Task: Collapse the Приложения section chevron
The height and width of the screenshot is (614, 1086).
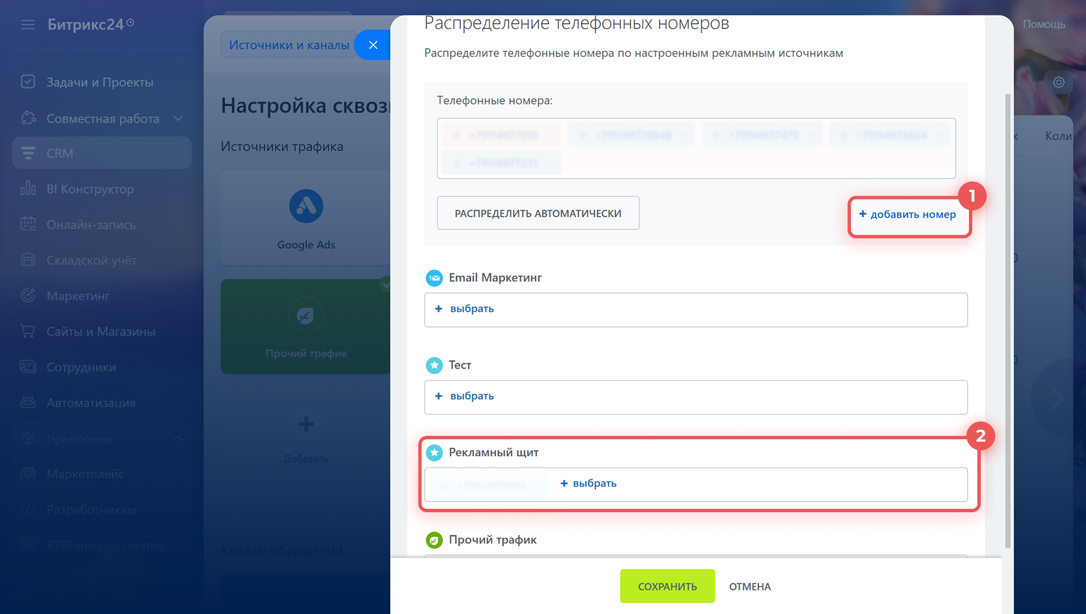Action: pyautogui.click(x=178, y=439)
